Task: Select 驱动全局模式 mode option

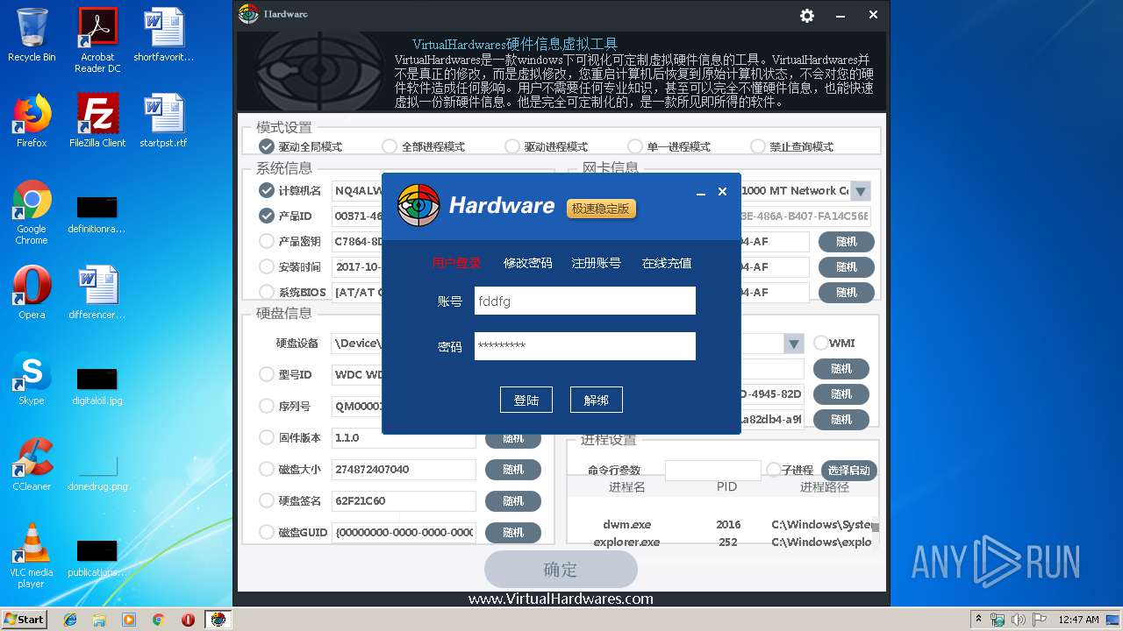Action: pyautogui.click(x=267, y=146)
